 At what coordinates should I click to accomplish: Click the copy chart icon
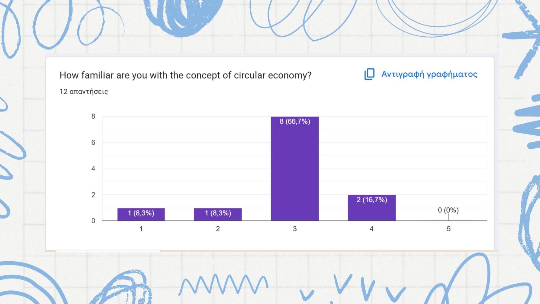[x=369, y=74]
